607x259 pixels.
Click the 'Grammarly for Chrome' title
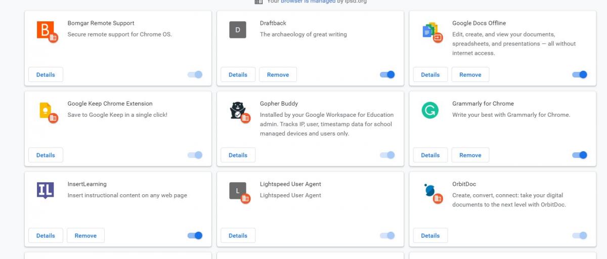click(483, 103)
